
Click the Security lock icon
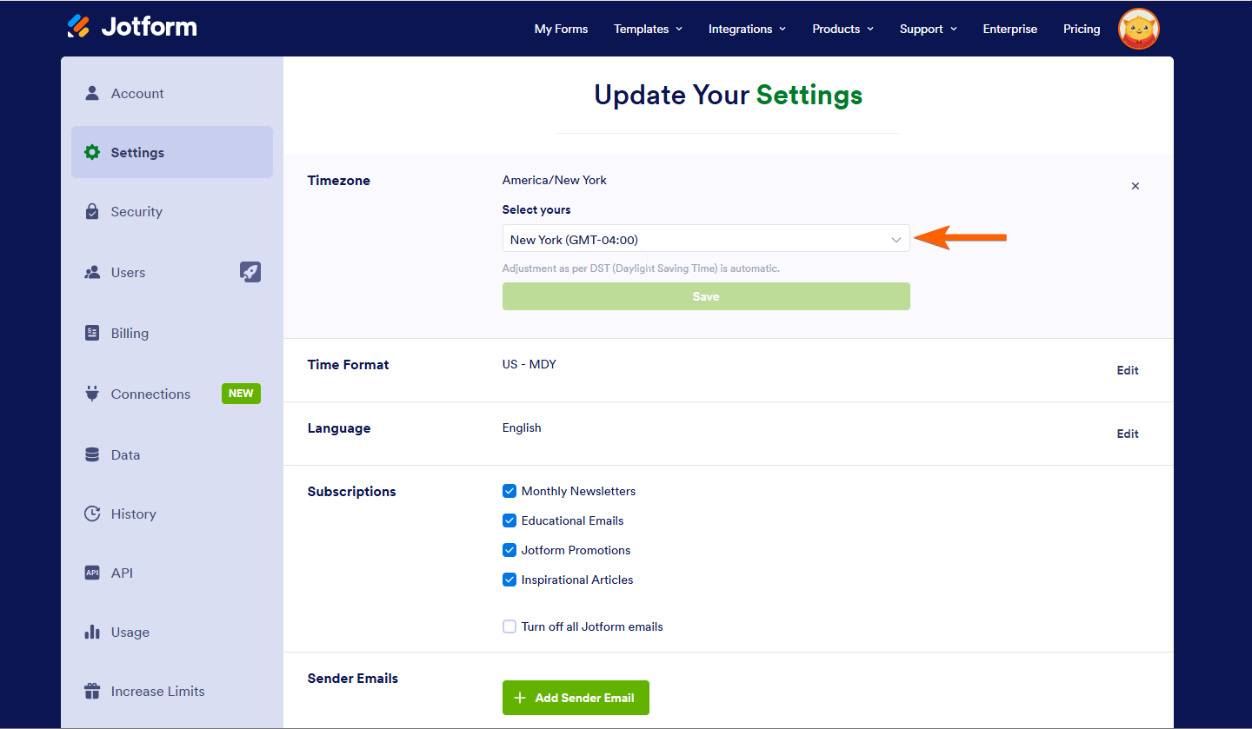(92, 211)
